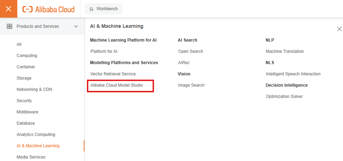Click the NLS heading

tap(270, 63)
